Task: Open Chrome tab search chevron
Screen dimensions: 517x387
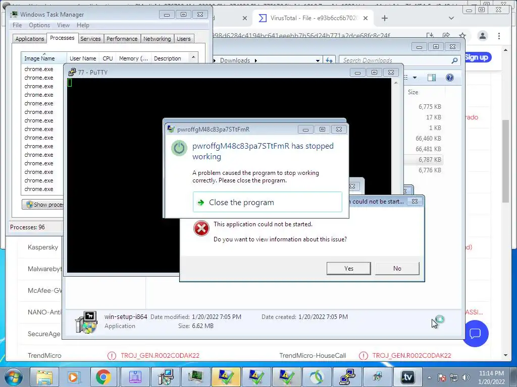Action: click(451, 18)
